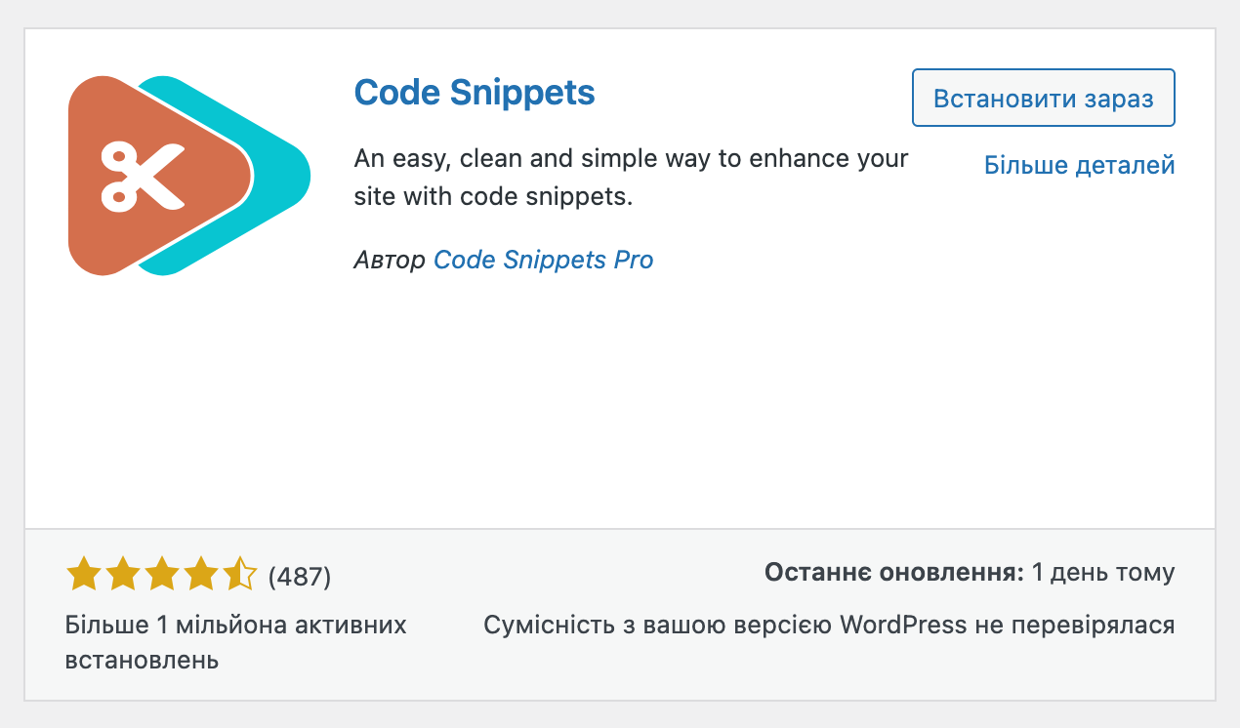Click the WordPress compatibility notice

point(829,625)
